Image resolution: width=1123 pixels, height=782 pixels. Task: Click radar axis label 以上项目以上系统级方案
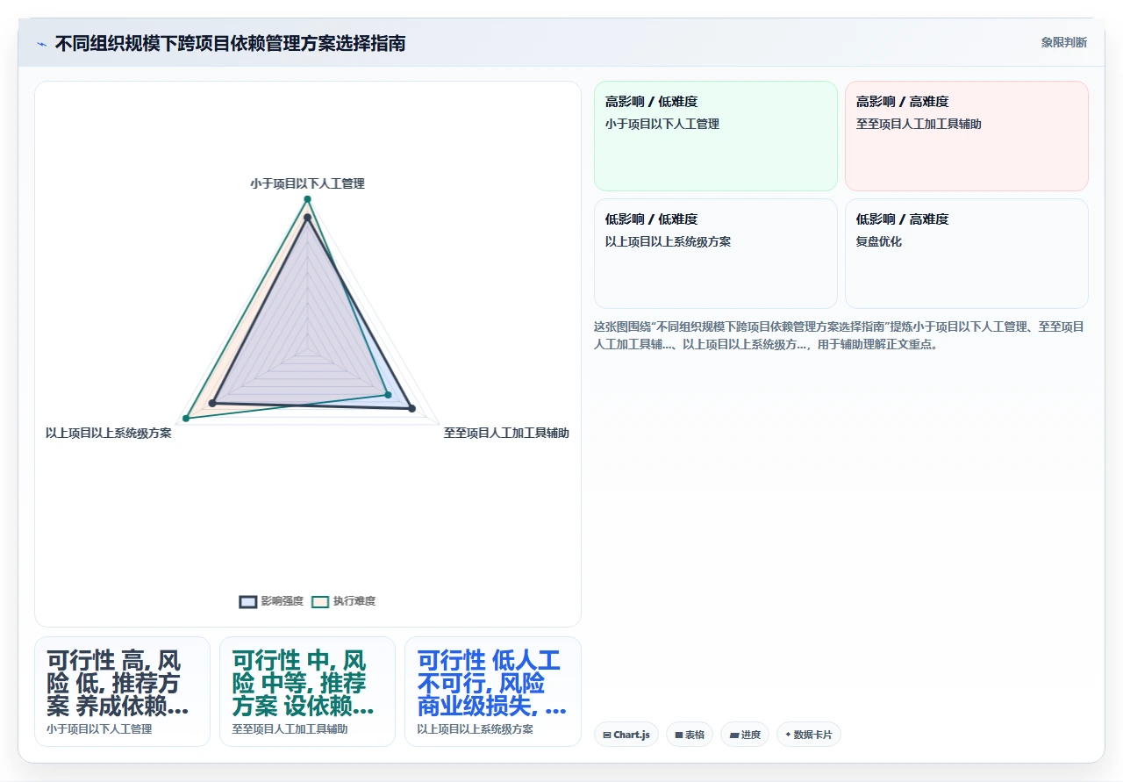pos(109,433)
